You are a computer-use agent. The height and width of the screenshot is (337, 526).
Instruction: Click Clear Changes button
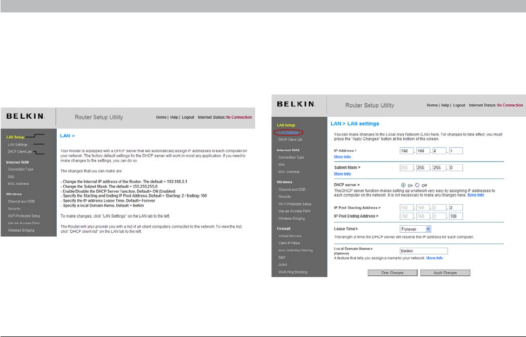(392, 273)
